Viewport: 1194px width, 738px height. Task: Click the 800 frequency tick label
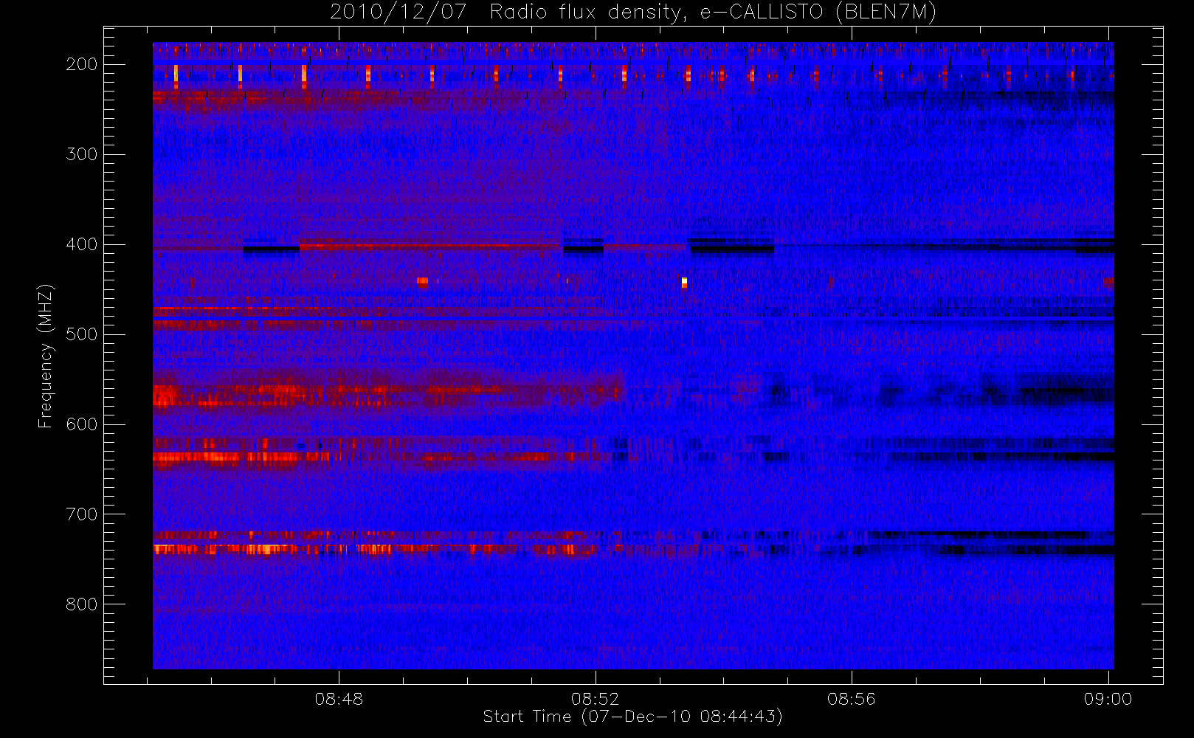coord(82,604)
